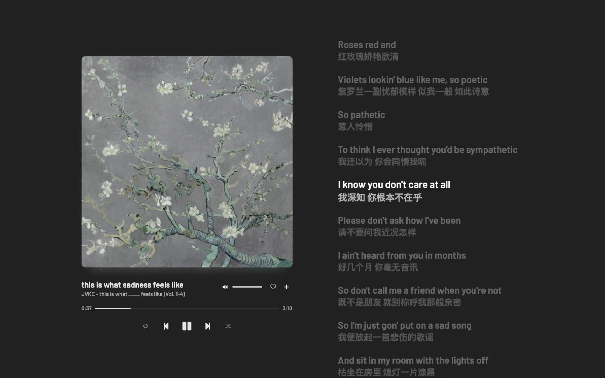Click translation line '请不要问我近况怎样'
This screenshot has height=378, width=605.
(x=377, y=232)
